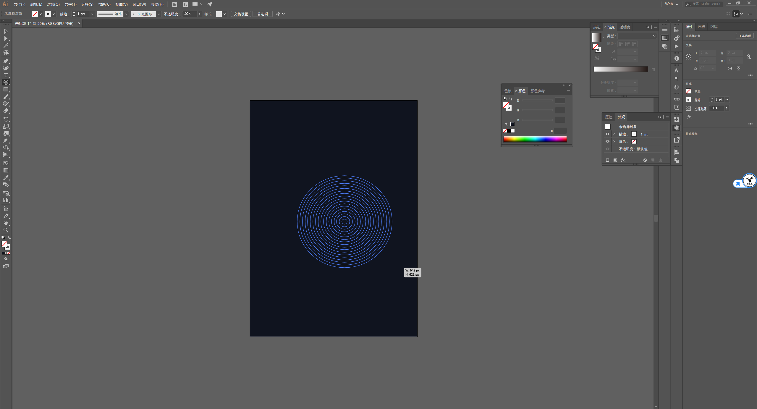
Task: Toggle opacity row visibility in Appearance panel
Action: point(607,149)
